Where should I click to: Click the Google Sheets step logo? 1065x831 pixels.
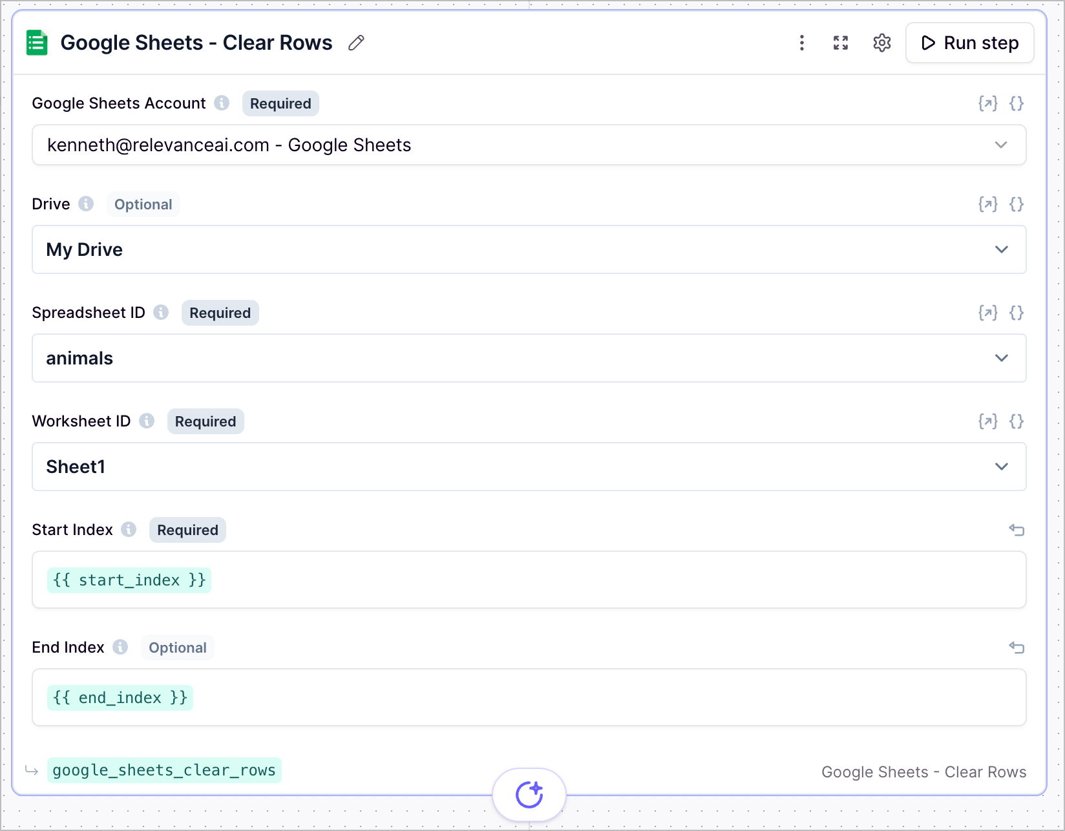pyautogui.click(x=37, y=42)
